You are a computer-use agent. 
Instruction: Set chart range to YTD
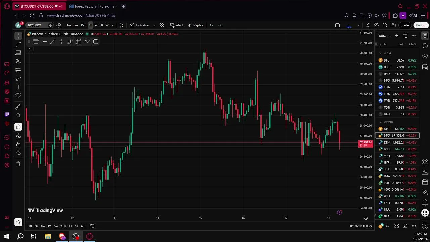pos(63,226)
